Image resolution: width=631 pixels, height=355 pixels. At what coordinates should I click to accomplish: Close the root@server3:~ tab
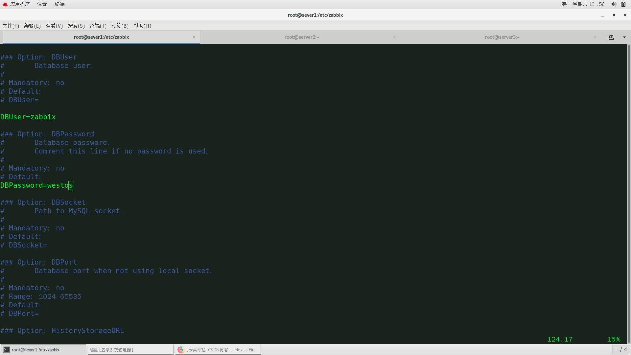tap(595, 37)
